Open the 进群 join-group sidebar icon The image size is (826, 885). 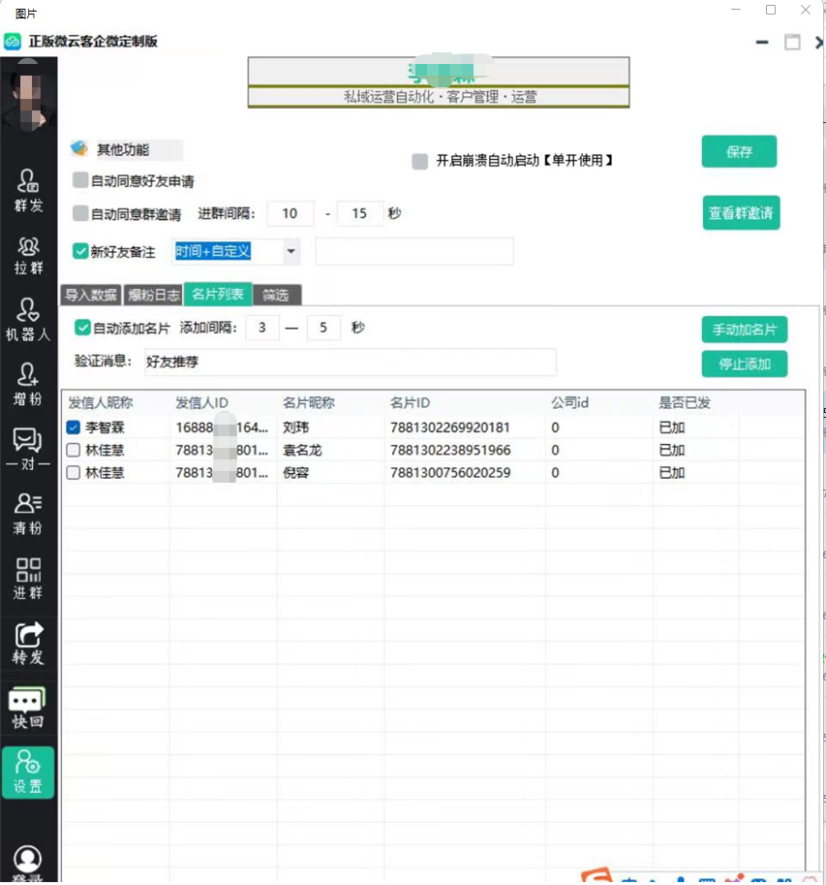click(x=28, y=578)
